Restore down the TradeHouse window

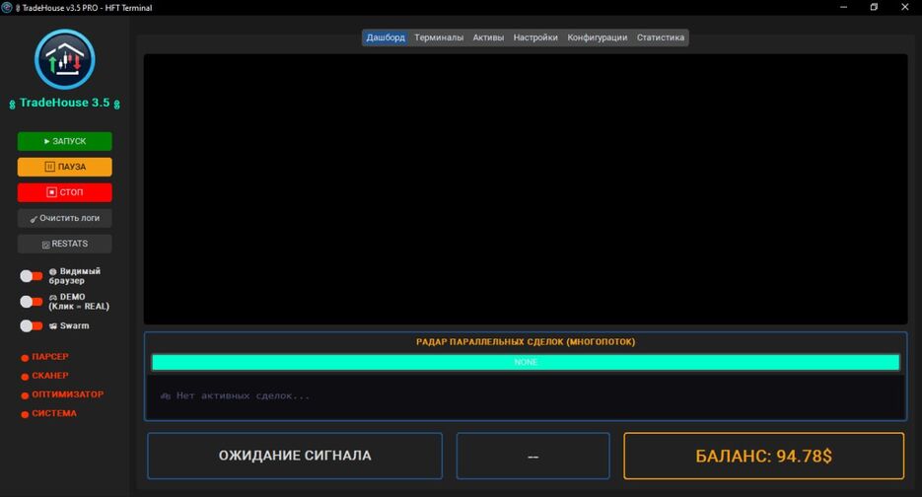pos(875,8)
